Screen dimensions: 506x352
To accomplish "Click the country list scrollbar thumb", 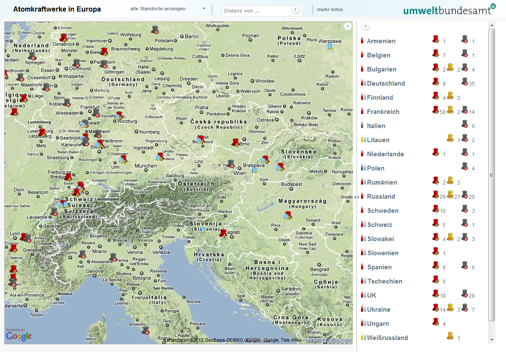I will click(x=492, y=175).
